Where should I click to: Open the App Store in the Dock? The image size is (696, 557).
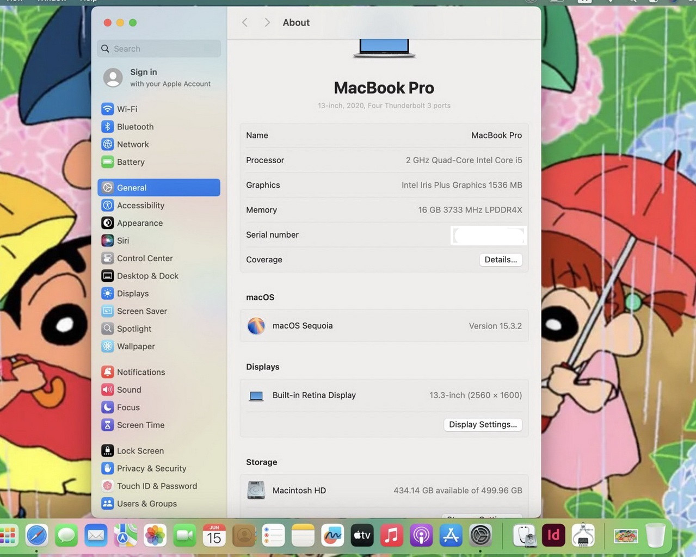pyautogui.click(x=451, y=536)
